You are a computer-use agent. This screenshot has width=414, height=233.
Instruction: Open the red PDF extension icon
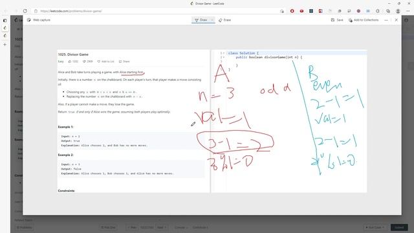coord(321,11)
